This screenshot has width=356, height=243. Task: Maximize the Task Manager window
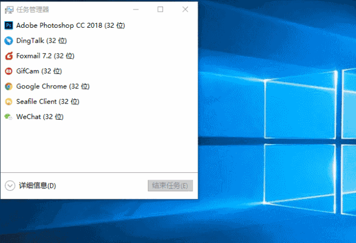pos(160,9)
